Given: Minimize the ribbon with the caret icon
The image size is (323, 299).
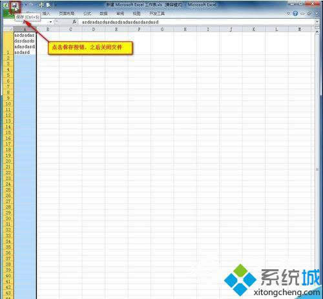Looking at the screenshot, I should click(288, 14).
